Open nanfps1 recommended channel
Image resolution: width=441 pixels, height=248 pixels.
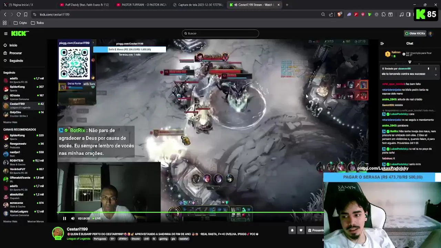[23, 154]
